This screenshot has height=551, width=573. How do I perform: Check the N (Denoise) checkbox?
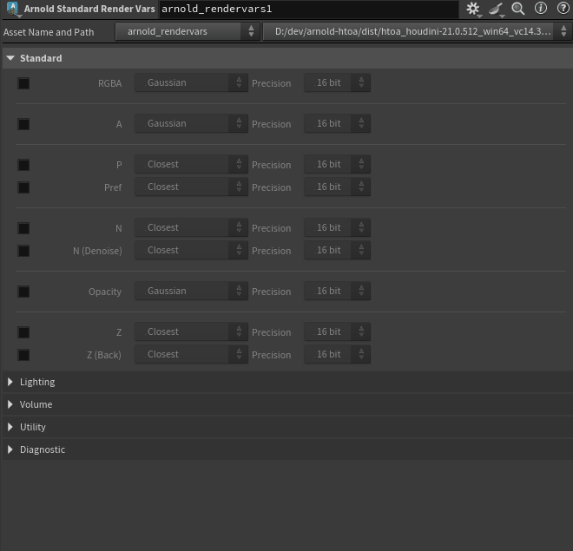tap(23, 251)
